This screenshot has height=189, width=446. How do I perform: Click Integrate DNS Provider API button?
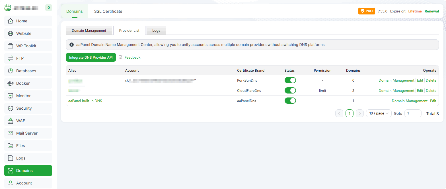tap(91, 57)
